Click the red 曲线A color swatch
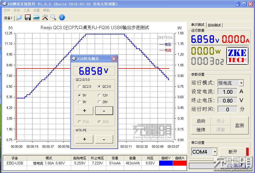The height and width of the screenshot is (173, 255). [x=180, y=163]
